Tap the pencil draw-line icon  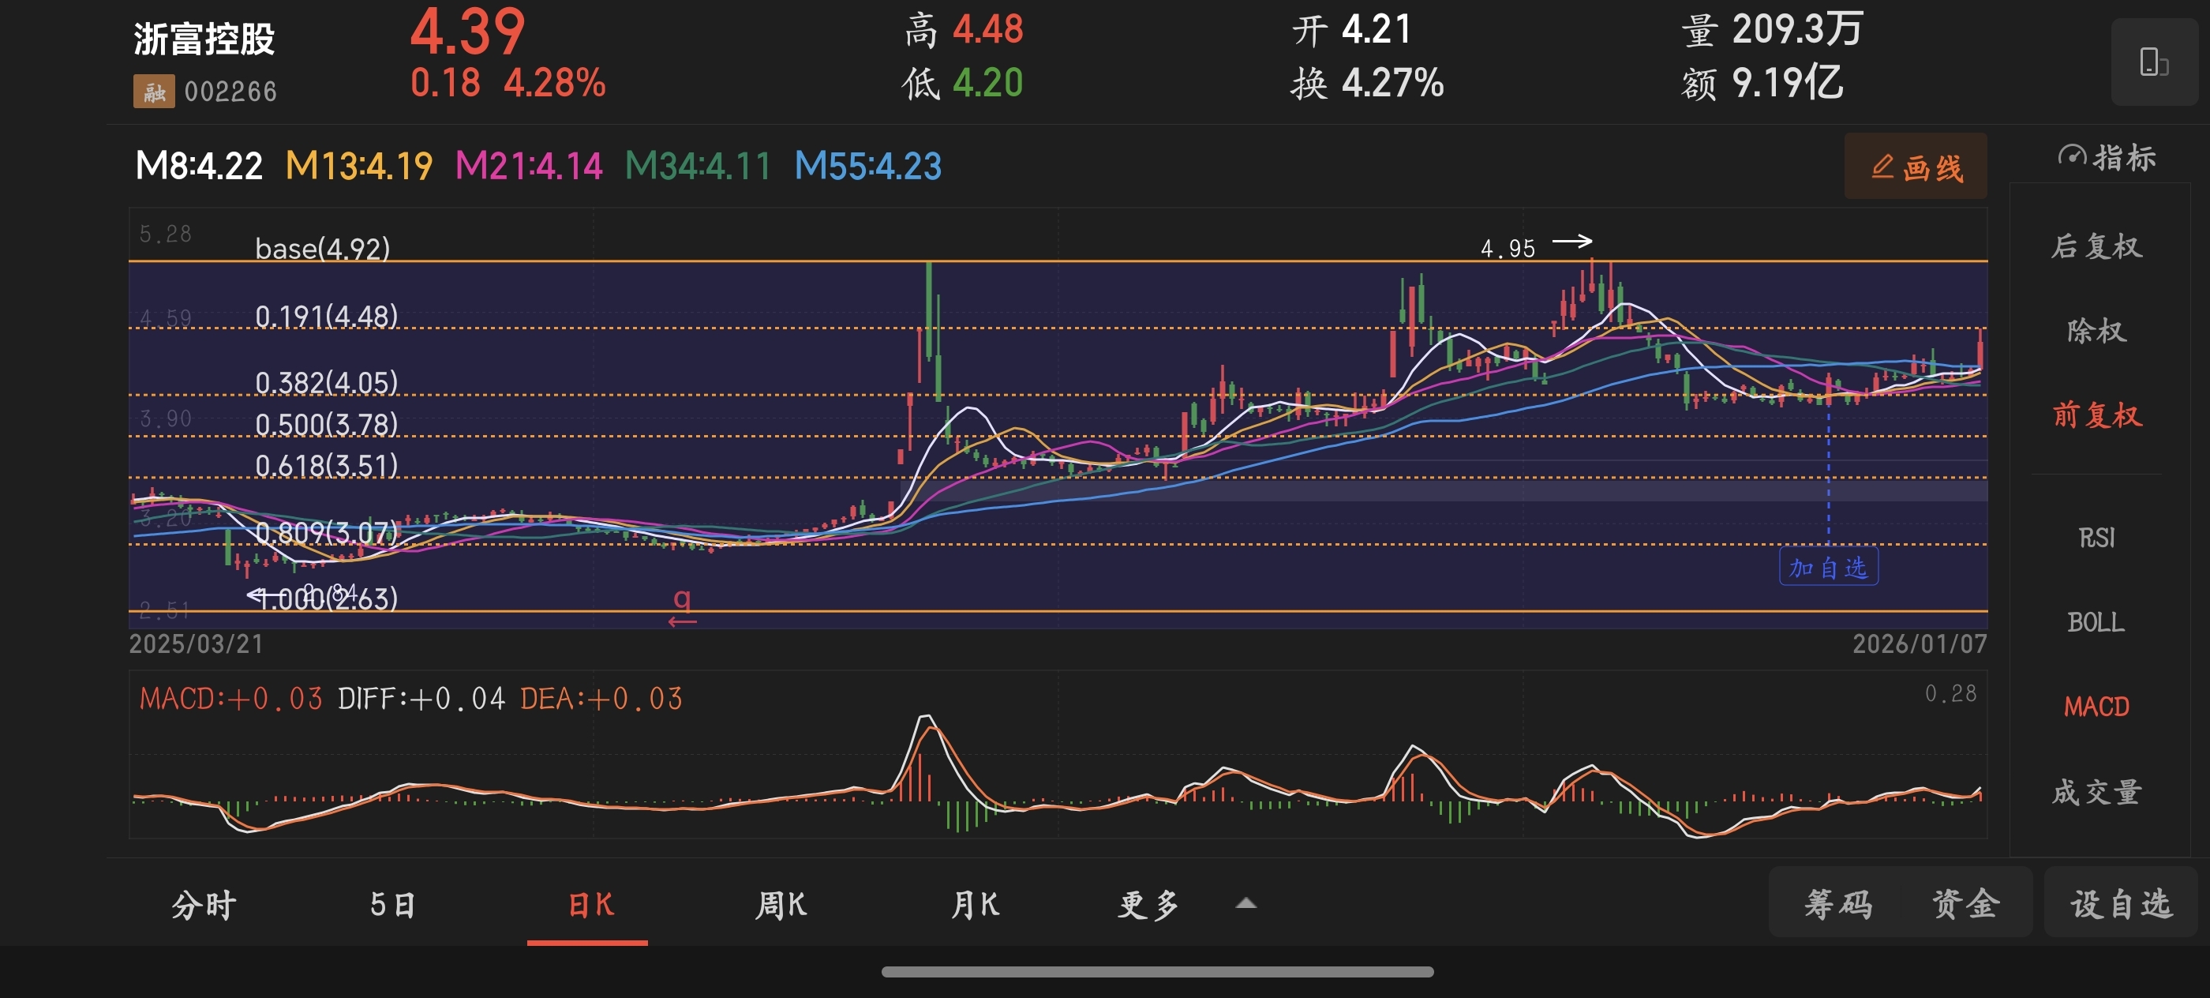click(x=1882, y=167)
